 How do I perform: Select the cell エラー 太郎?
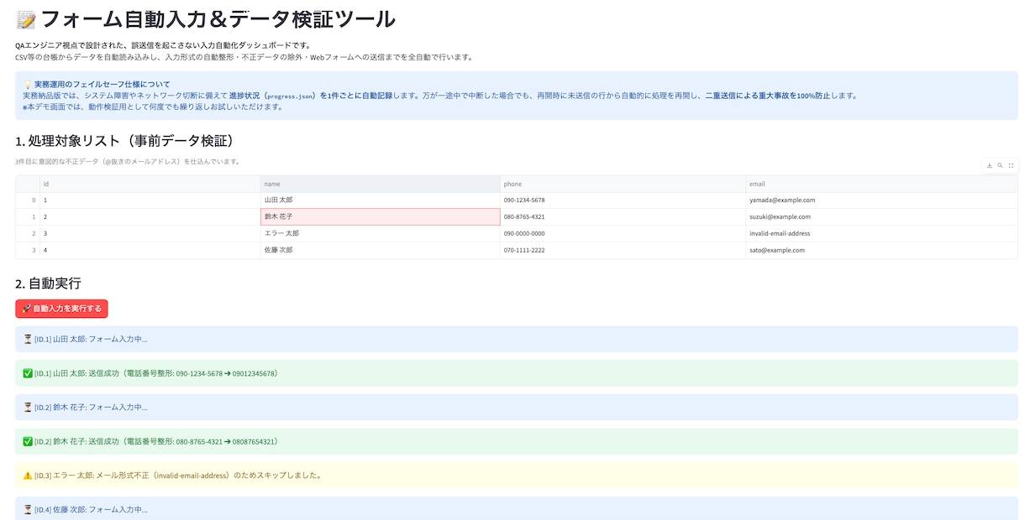[381, 233]
